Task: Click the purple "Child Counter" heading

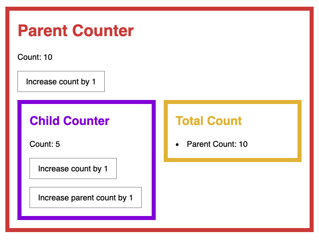Action: [69, 121]
